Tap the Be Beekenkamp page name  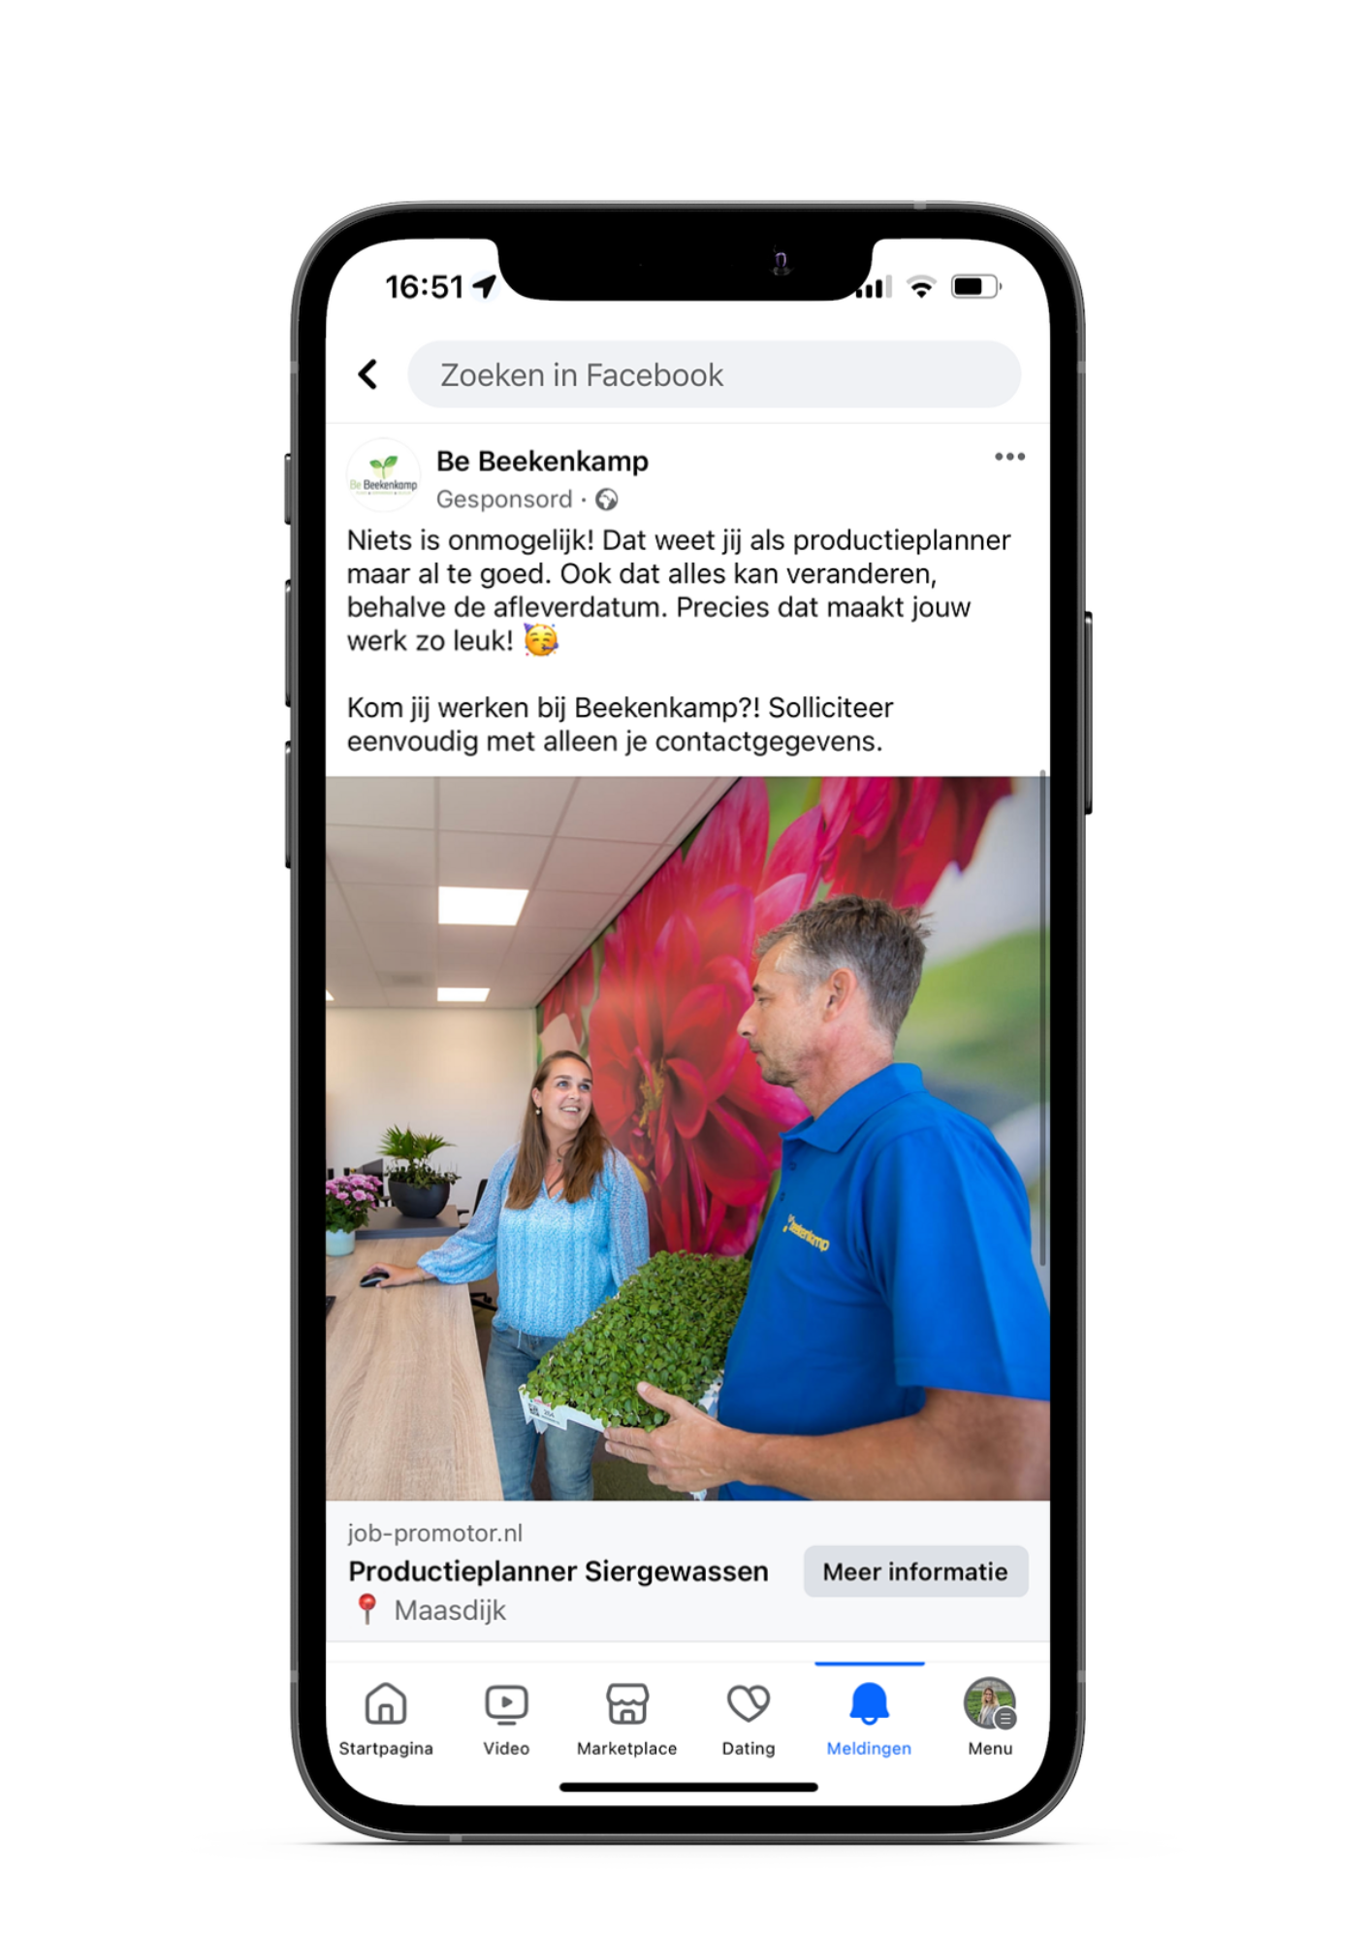(542, 462)
